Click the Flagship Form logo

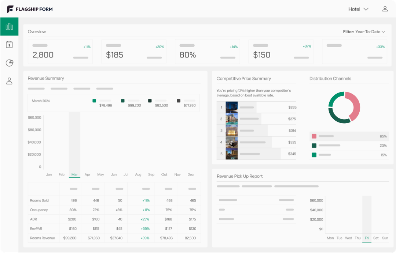tap(30, 9)
